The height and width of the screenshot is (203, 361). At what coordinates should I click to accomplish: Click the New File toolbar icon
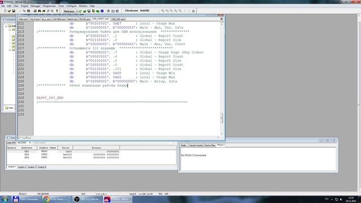pos(5,11)
